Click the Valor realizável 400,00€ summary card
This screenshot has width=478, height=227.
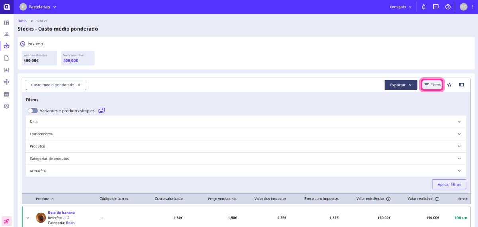78,58
